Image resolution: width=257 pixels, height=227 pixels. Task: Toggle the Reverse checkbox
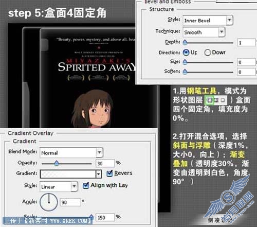[109, 173]
